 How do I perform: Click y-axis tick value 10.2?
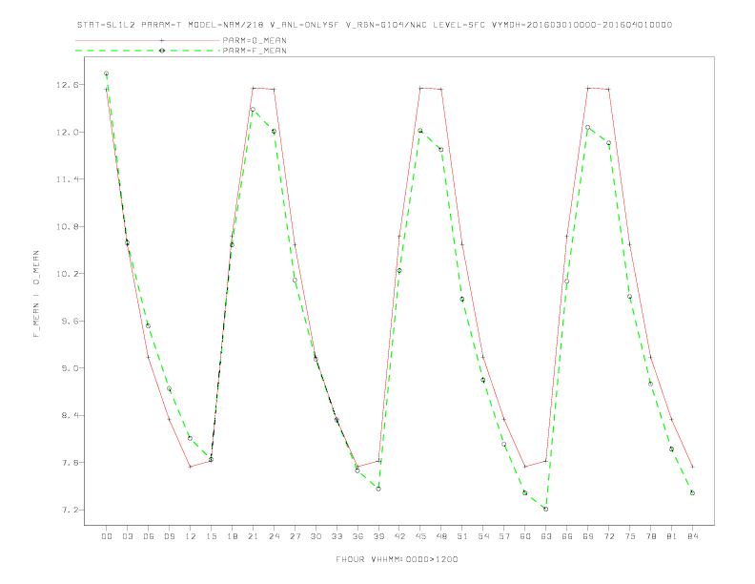[67, 274]
